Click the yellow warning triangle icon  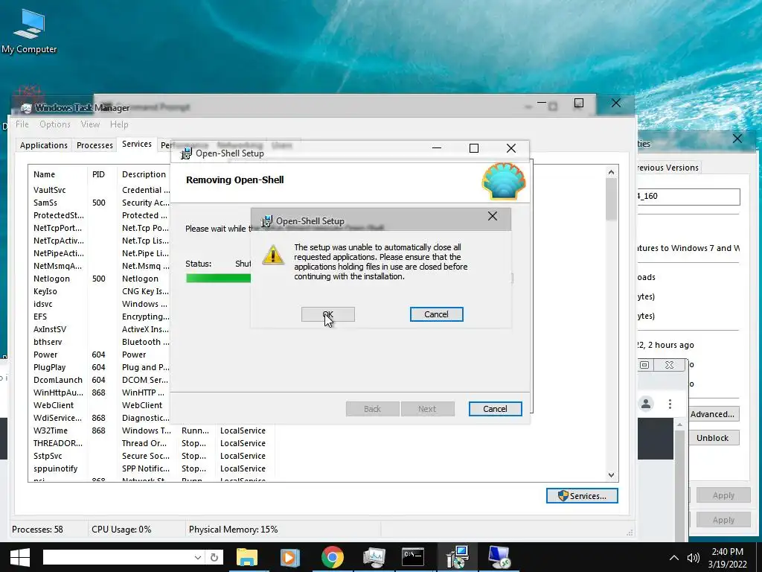pos(273,255)
